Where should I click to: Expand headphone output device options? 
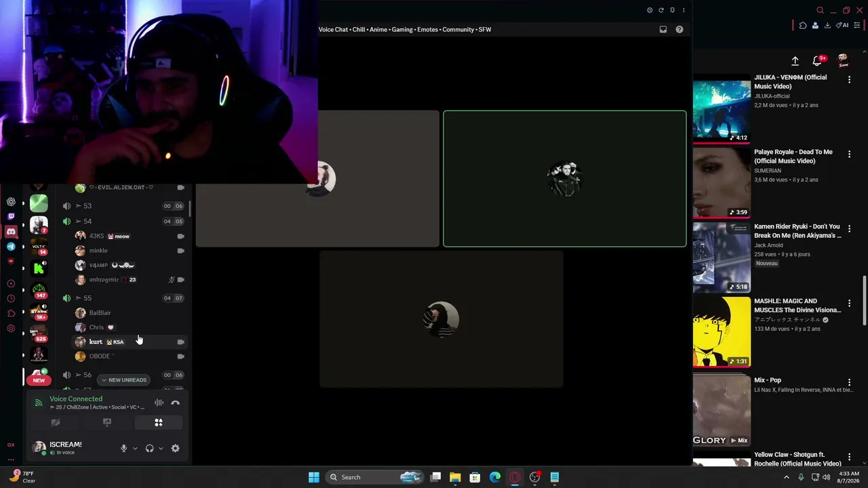(161, 448)
